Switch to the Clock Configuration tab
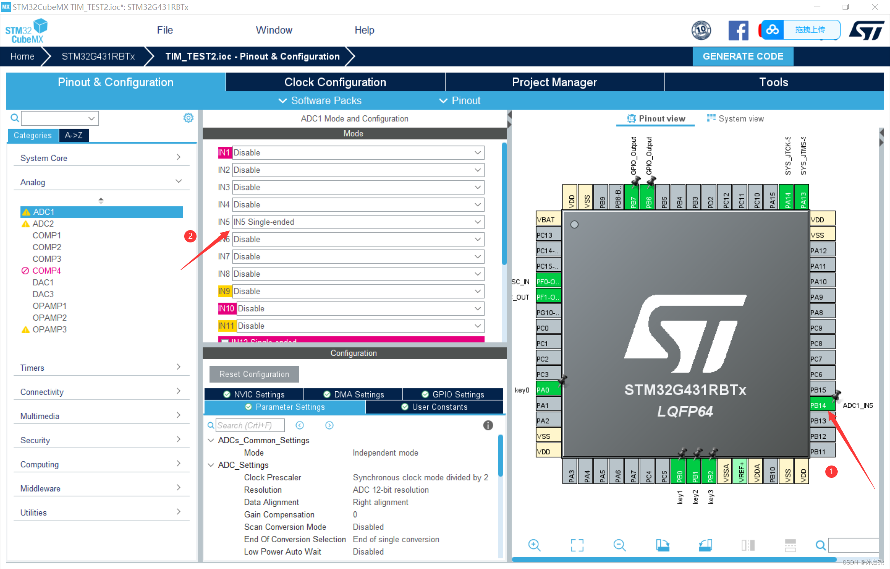 coord(335,82)
